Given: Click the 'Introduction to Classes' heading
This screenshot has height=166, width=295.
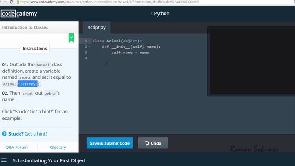Looking at the screenshot, I should pyautogui.click(x=25, y=27).
